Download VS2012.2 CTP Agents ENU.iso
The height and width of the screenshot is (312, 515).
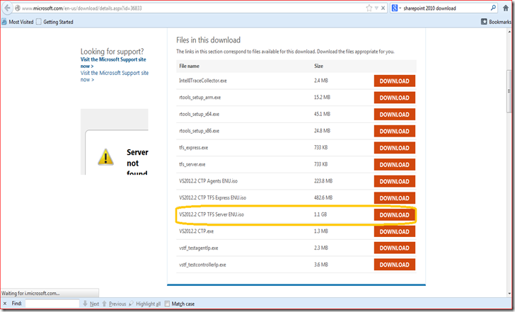coord(395,181)
